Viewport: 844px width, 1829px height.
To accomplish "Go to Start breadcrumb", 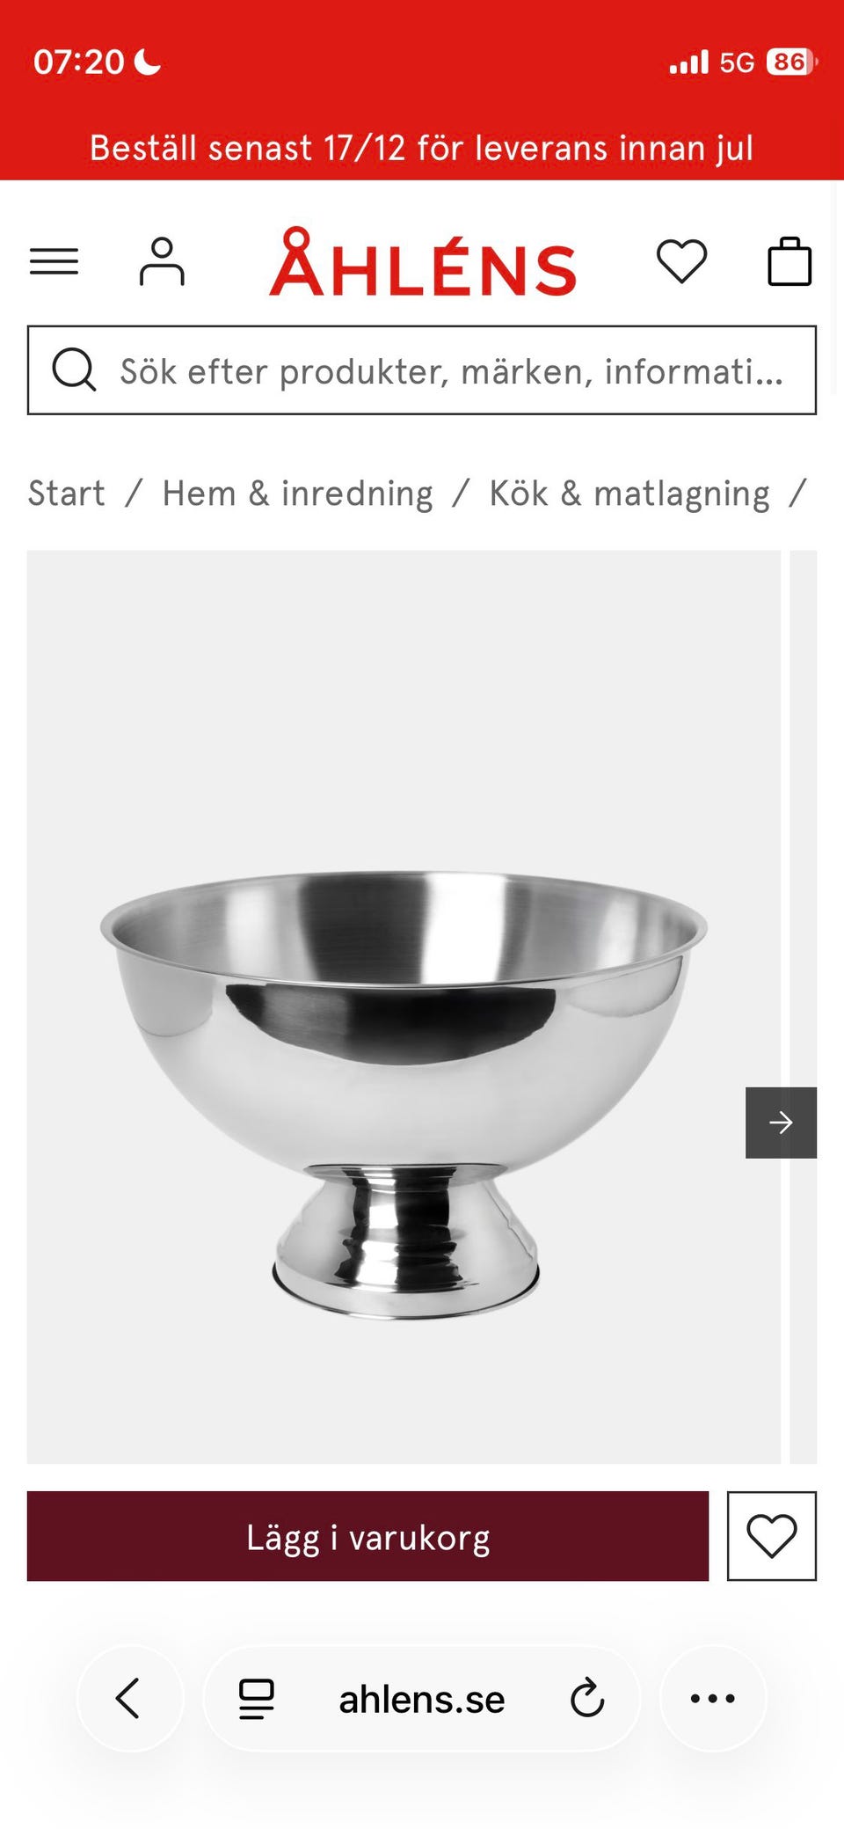I will click(66, 494).
